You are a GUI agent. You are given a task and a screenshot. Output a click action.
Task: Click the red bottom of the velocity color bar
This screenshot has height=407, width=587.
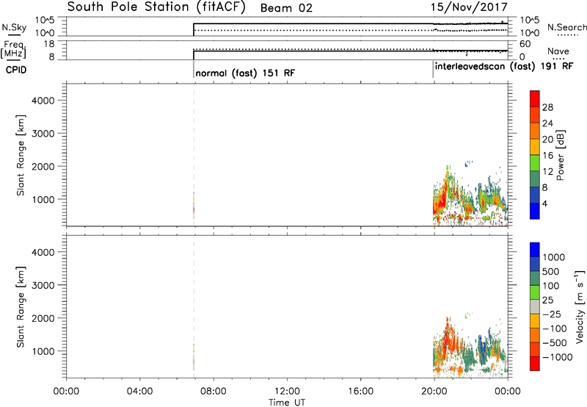coord(535,364)
